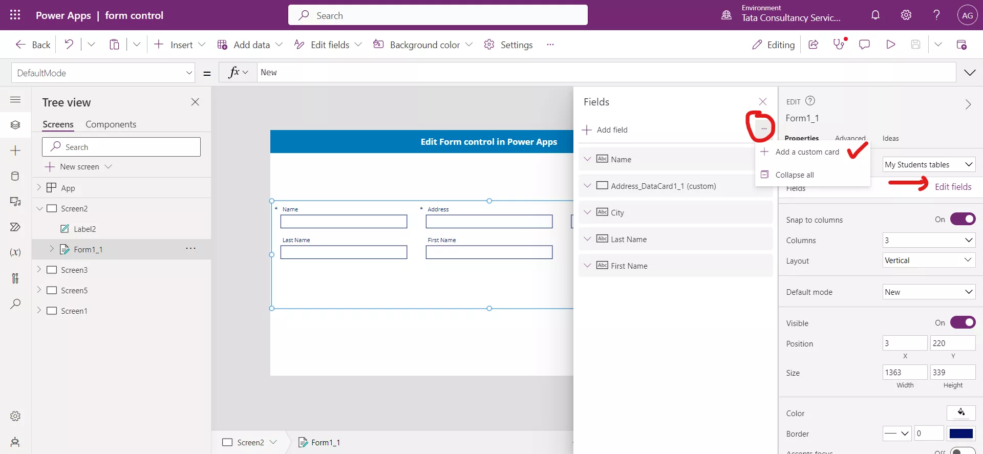Viewport: 983px width, 454px height.
Task: Click the Back button
Action: [33, 45]
